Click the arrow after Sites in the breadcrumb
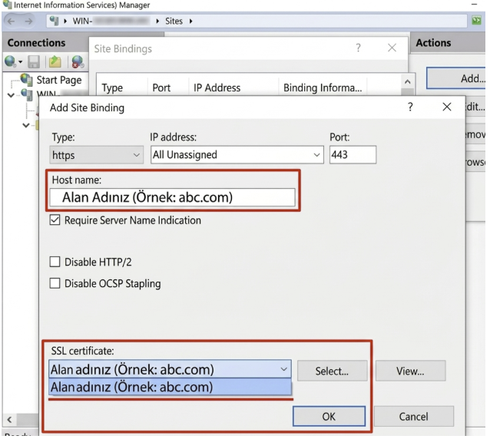Image resolution: width=490 pixels, height=439 pixels. coord(190,21)
